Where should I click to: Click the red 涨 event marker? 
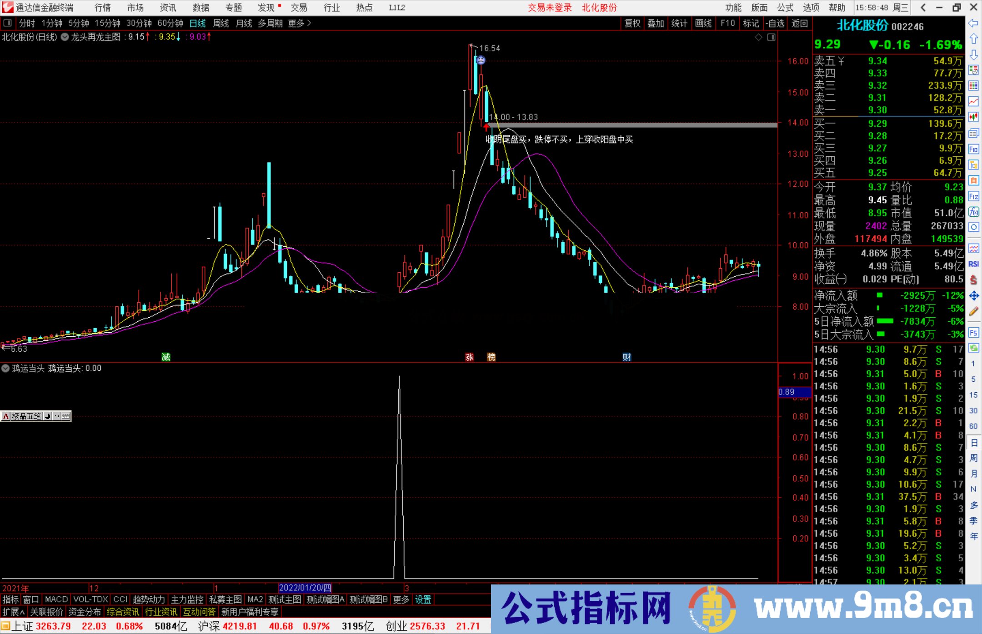470,357
